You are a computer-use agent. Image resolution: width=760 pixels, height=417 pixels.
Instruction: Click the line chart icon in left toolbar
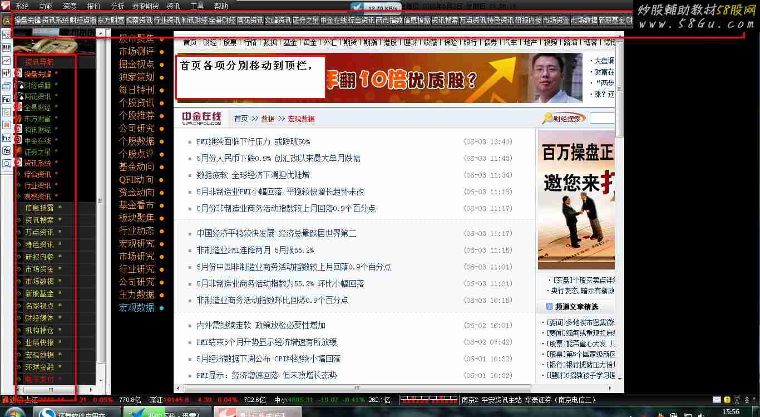(7, 60)
